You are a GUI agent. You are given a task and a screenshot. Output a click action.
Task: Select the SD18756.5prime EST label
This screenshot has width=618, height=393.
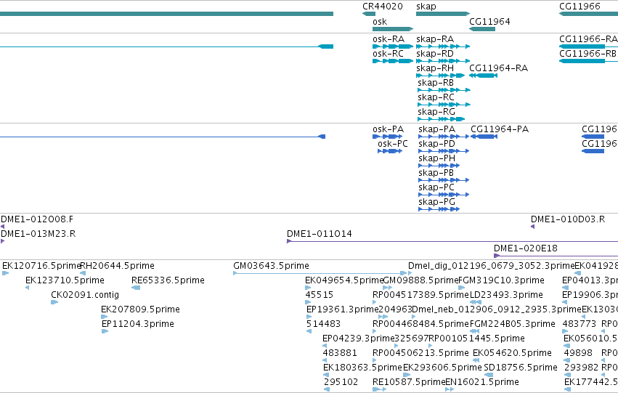click(x=520, y=368)
